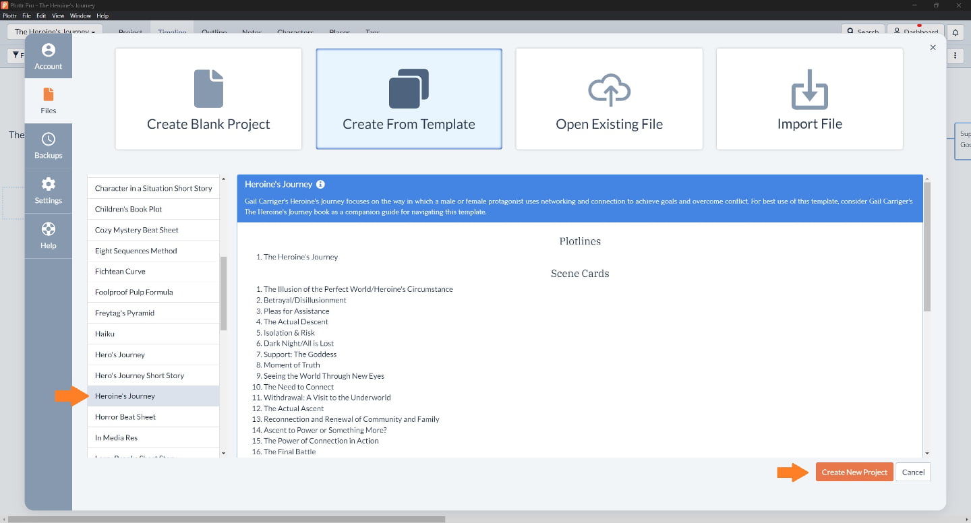Image resolution: width=971 pixels, height=523 pixels.
Task: Click 'Seeing the World Through New Eyes' text
Action: (x=324, y=376)
